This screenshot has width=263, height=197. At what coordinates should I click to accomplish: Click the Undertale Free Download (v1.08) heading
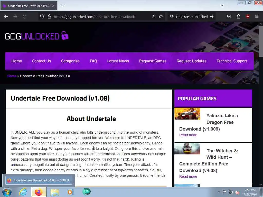[x=60, y=98]
